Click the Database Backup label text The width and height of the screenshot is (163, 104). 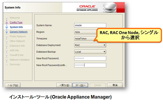[46, 52]
